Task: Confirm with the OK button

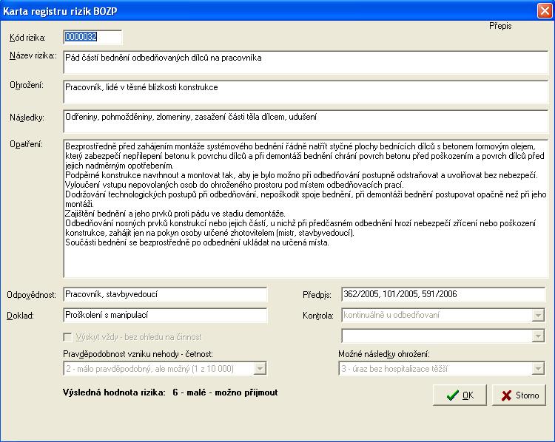Action: click(460, 395)
